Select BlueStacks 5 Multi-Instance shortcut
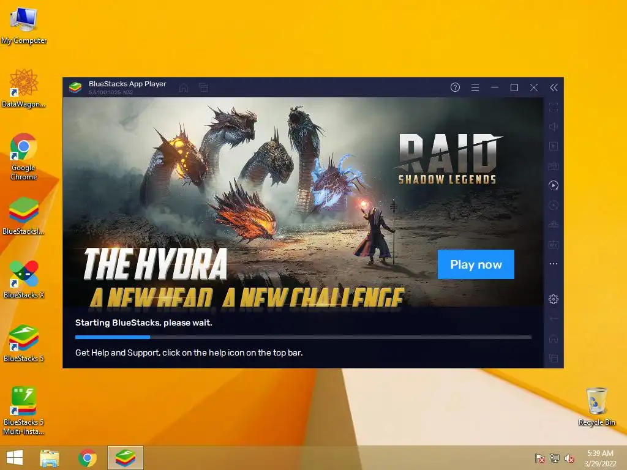Screen dimensions: 627x470 pos(24,411)
